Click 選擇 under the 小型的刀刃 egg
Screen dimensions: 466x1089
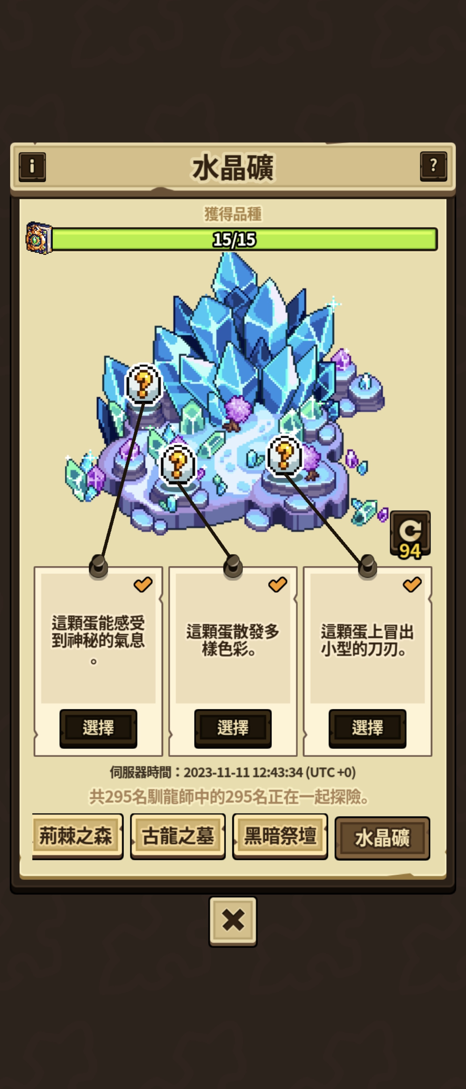point(368,728)
